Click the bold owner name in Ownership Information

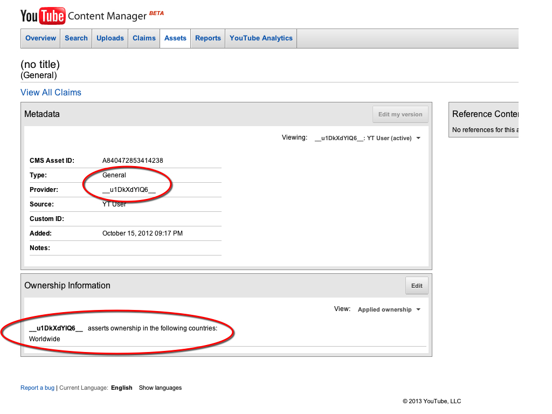tap(56, 328)
